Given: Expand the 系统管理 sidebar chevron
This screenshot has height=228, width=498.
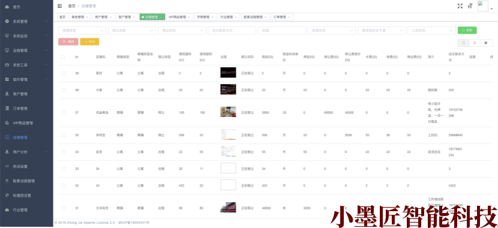Looking at the screenshot, I should point(46,21).
